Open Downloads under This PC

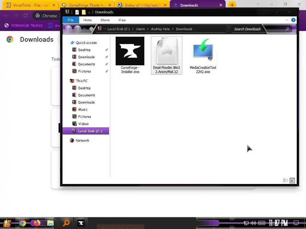click(86, 103)
